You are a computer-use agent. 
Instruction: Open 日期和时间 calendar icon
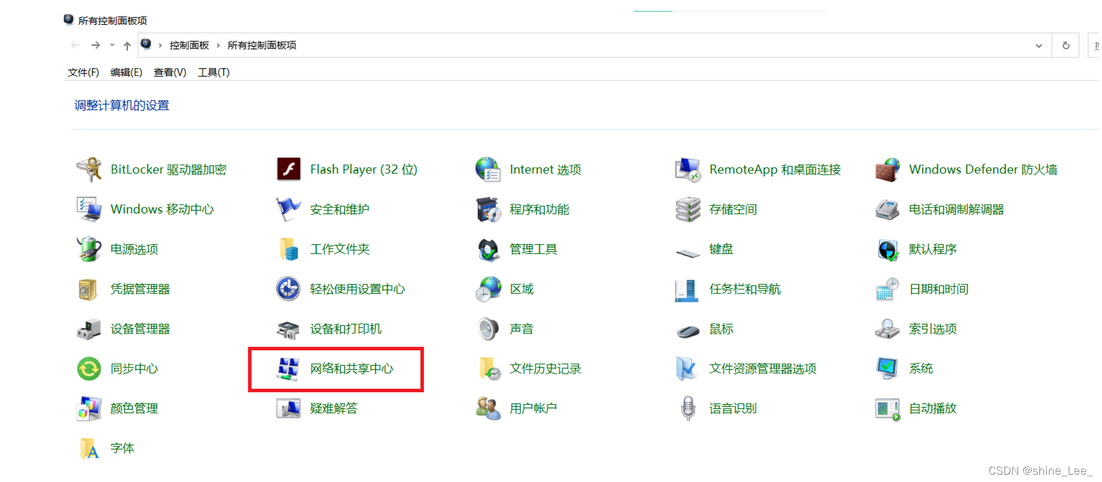tap(887, 289)
